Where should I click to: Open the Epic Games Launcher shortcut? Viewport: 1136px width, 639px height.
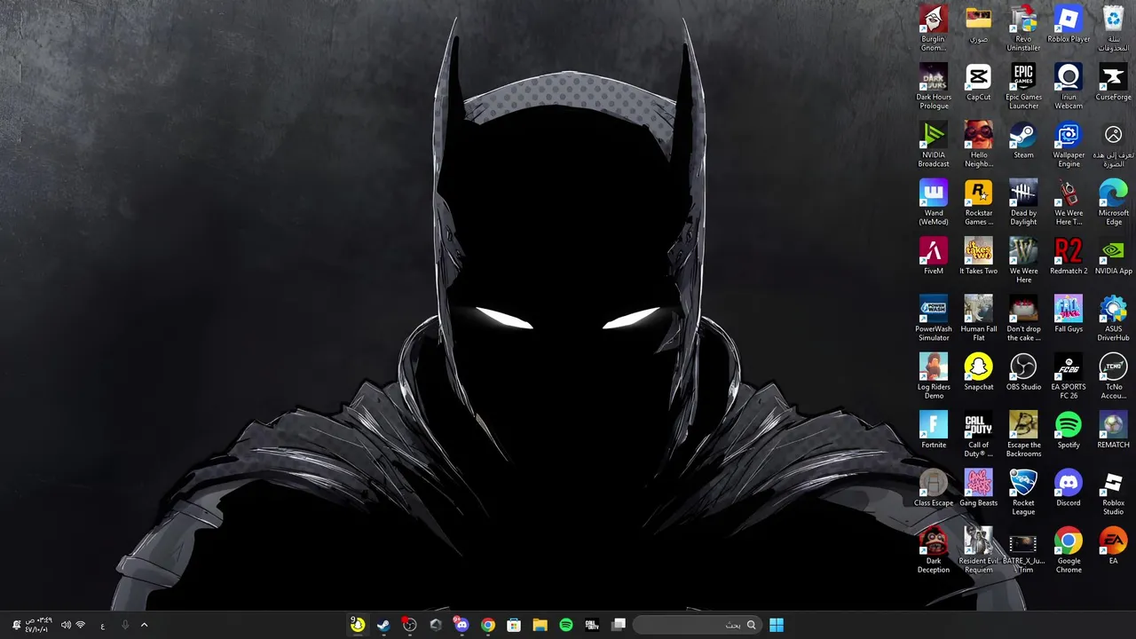[1023, 86]
